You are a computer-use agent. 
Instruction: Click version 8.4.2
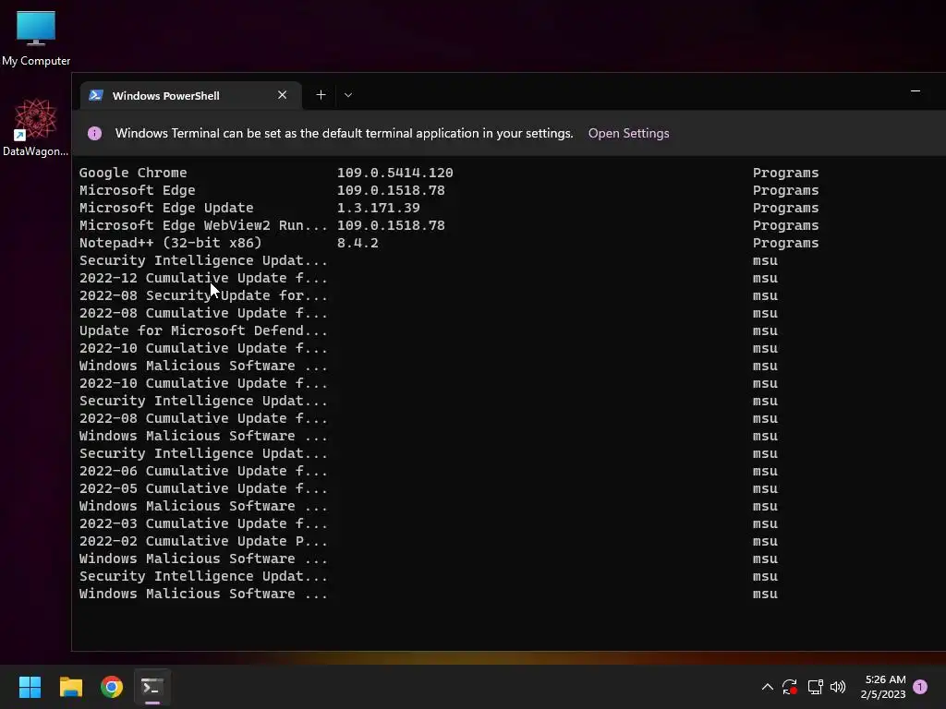tap(358, 243)
